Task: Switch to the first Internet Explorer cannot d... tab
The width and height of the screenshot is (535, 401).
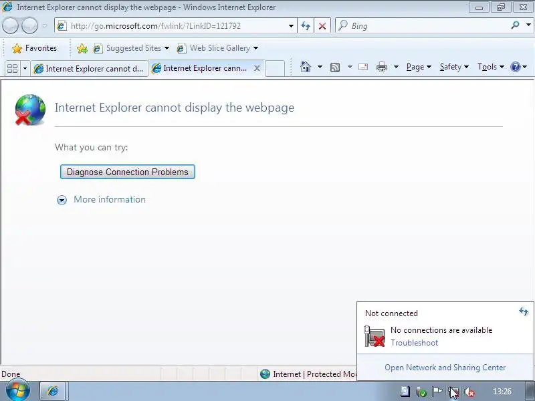Action: coord(89,69)
